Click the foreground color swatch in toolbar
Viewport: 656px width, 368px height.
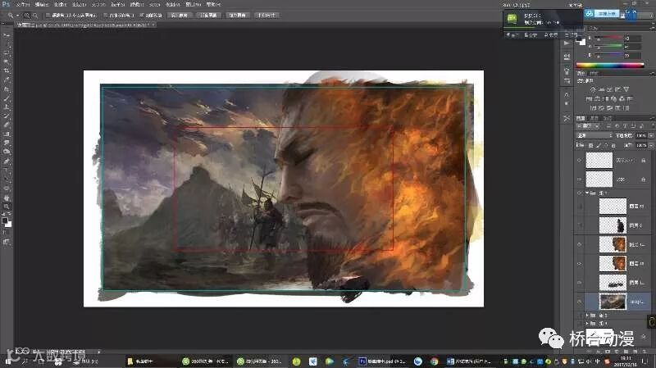5,220
